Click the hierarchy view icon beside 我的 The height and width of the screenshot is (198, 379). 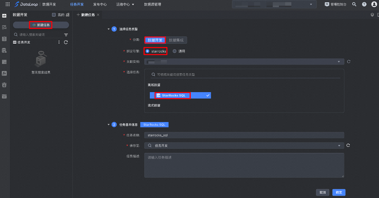click(x=68, y=15)
